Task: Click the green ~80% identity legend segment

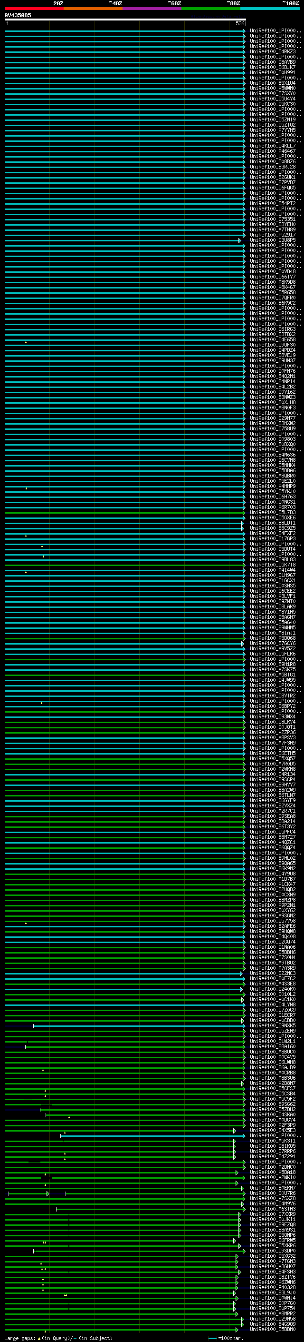Action: point(211,9)
